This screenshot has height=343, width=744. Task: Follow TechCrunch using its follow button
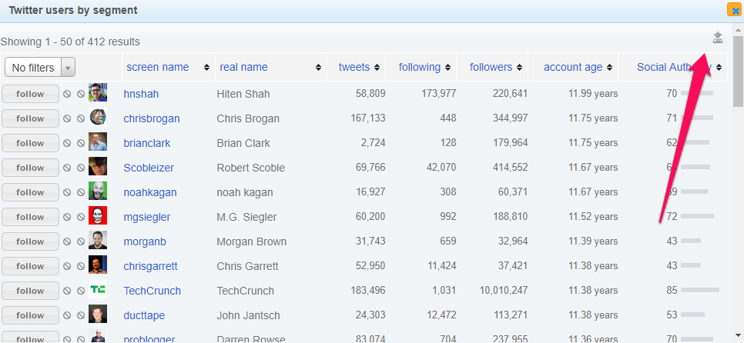pyautogui.click(x=30, y=291)
